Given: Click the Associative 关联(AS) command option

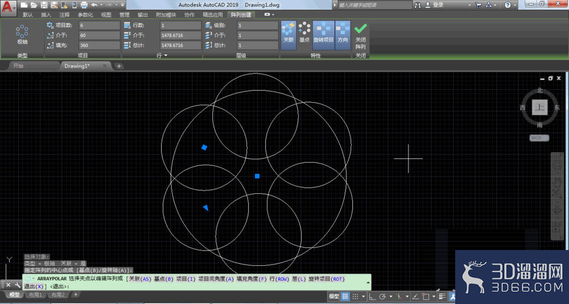Looking at the screenshot, I should [x=140, y=279].
